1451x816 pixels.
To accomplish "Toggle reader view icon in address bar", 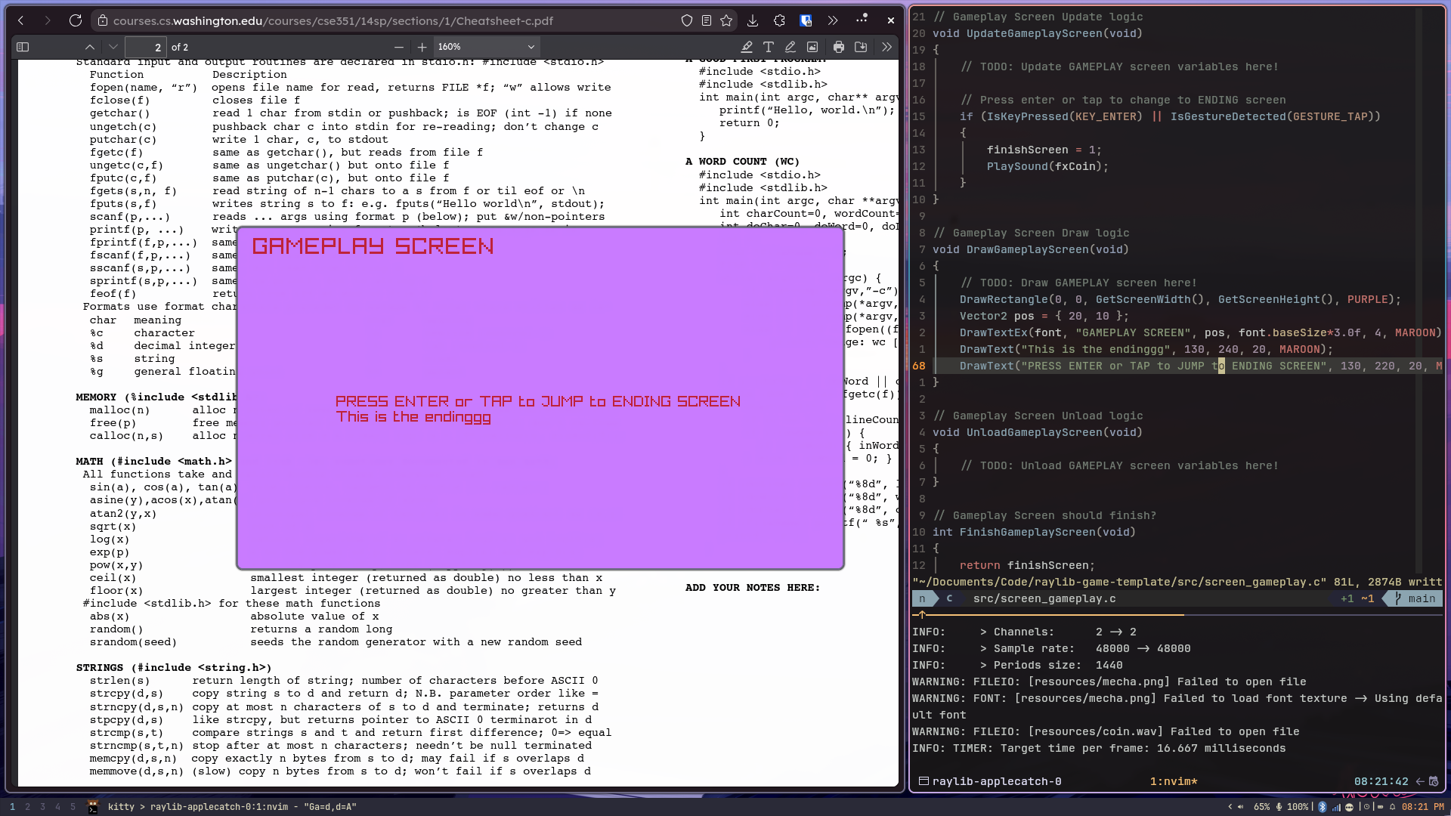I will pos(707,20).
